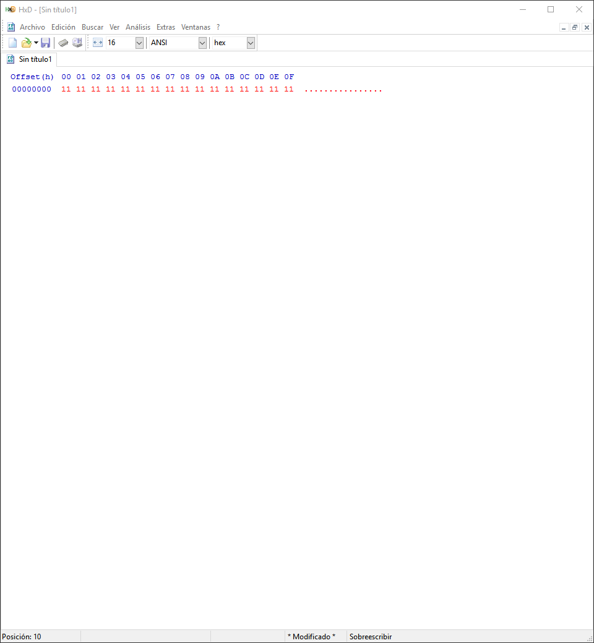Open the Buscar menu

point(92,27)
